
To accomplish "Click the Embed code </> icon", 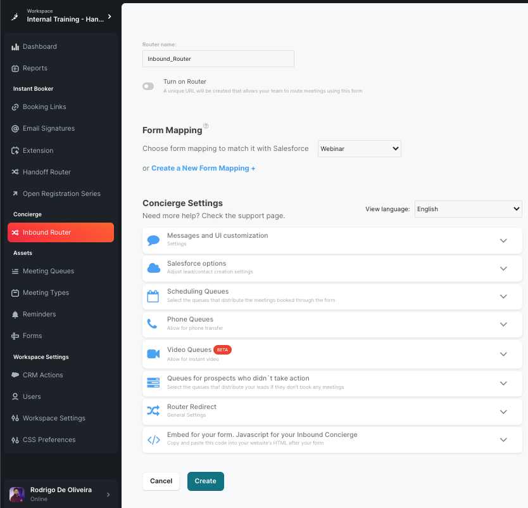I will [153, 438].
